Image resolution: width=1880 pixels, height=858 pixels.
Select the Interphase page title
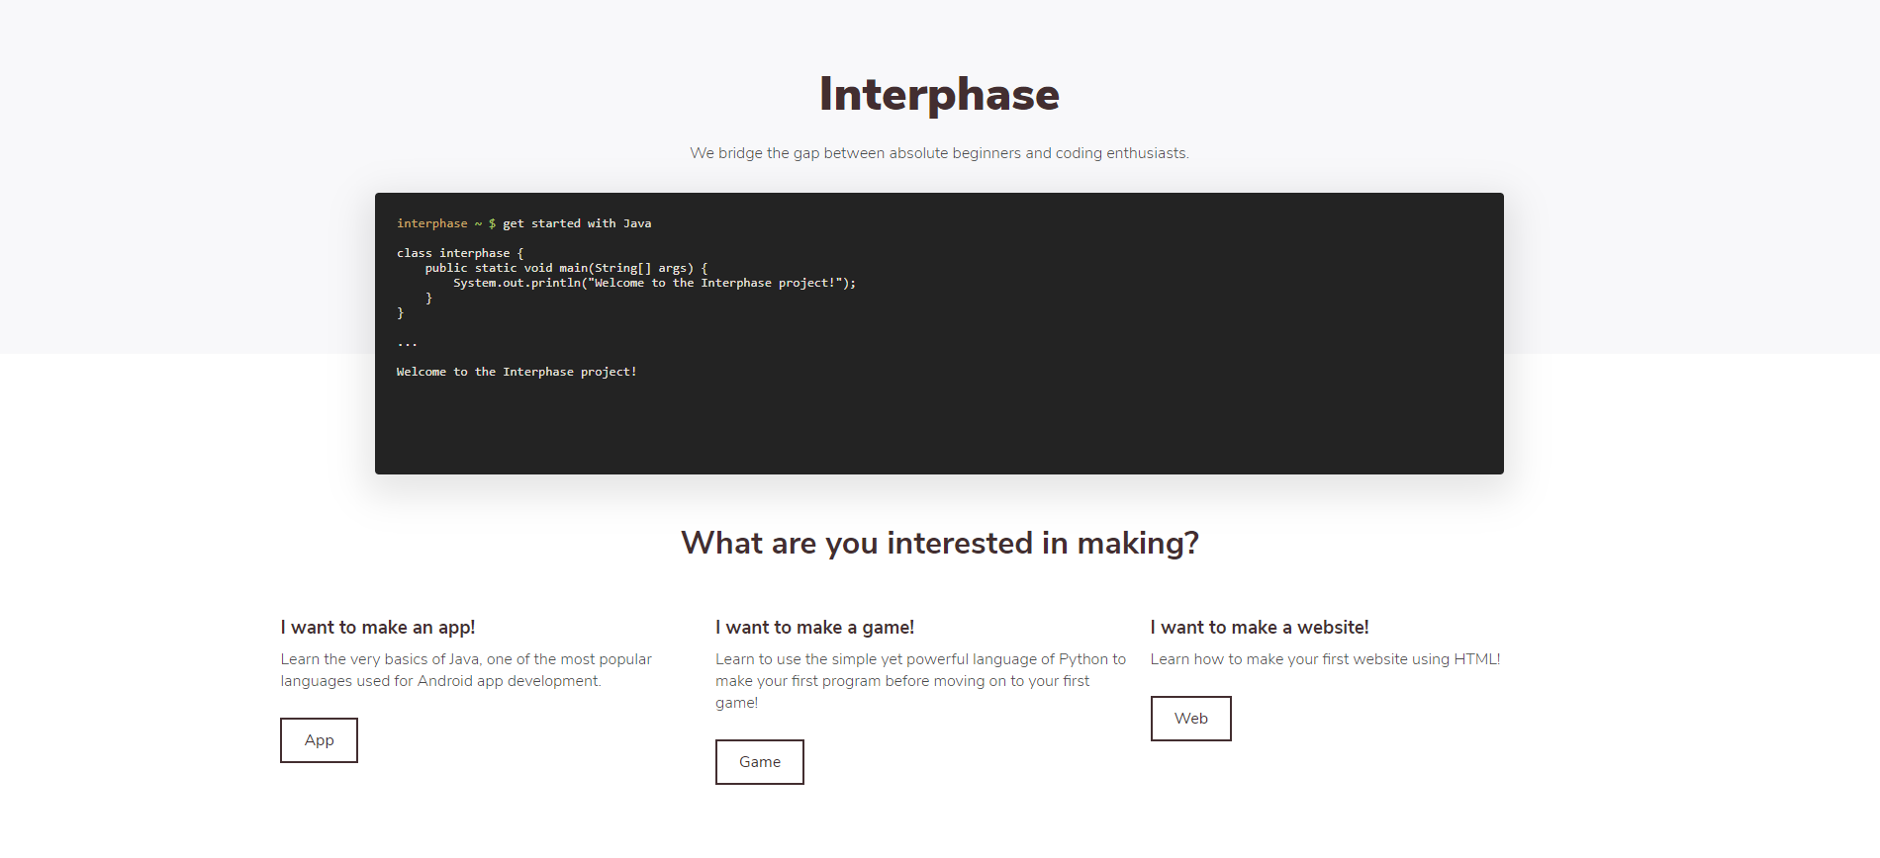[938, 94]
